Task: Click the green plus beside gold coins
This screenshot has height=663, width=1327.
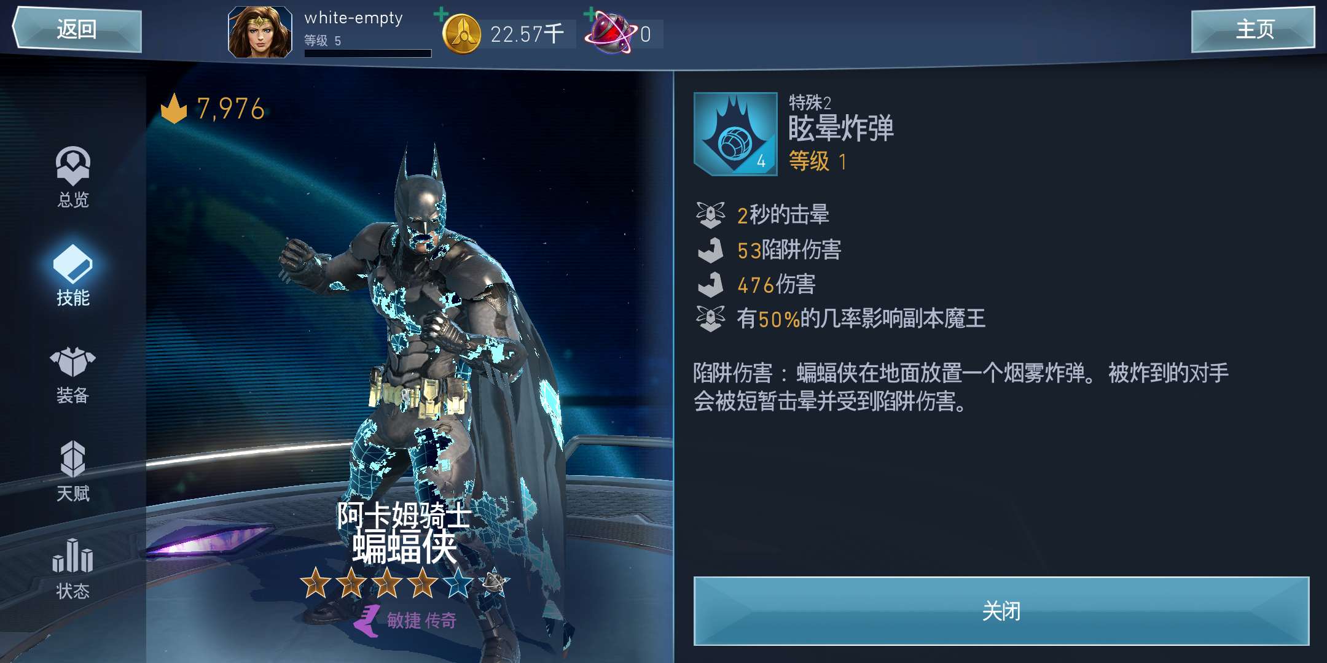Action: coord(440,14)
